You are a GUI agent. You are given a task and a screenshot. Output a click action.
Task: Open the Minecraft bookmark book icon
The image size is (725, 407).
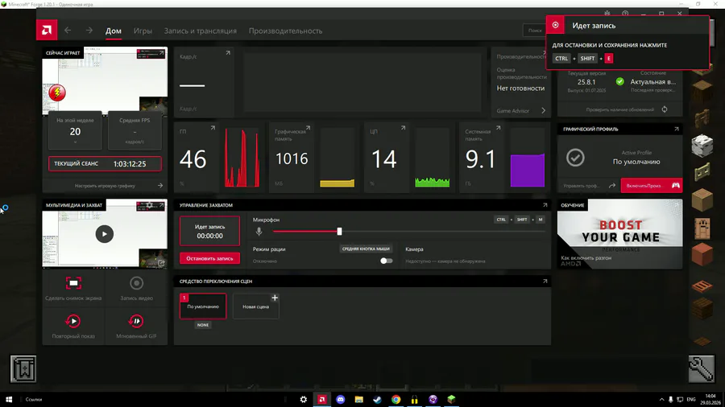23,369
